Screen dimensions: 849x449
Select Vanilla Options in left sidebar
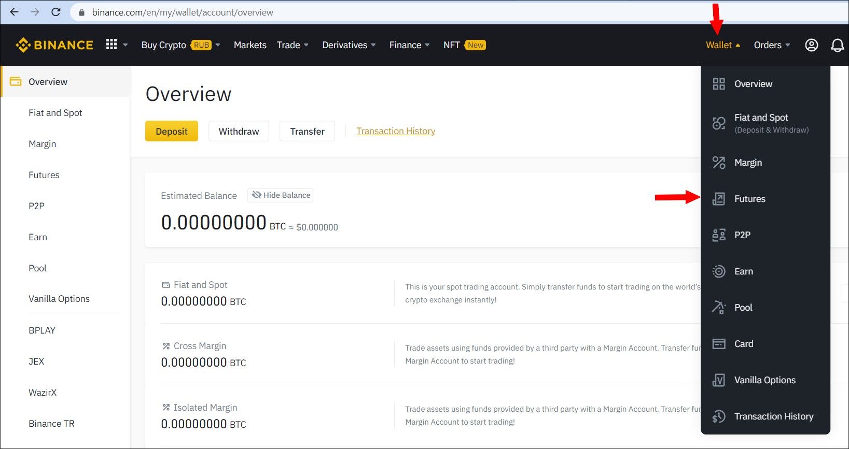59,299
